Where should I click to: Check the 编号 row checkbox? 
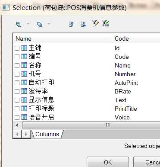(x=17, y=57)
